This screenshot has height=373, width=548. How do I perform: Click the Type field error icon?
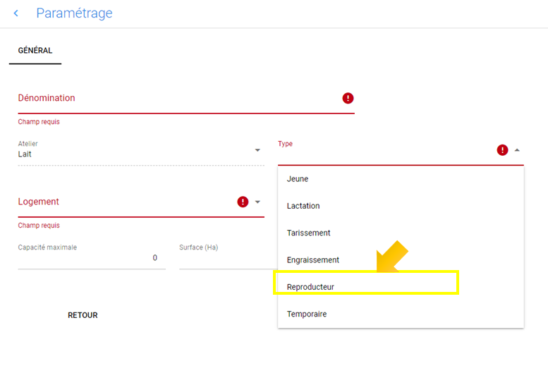tap(502, 150)
